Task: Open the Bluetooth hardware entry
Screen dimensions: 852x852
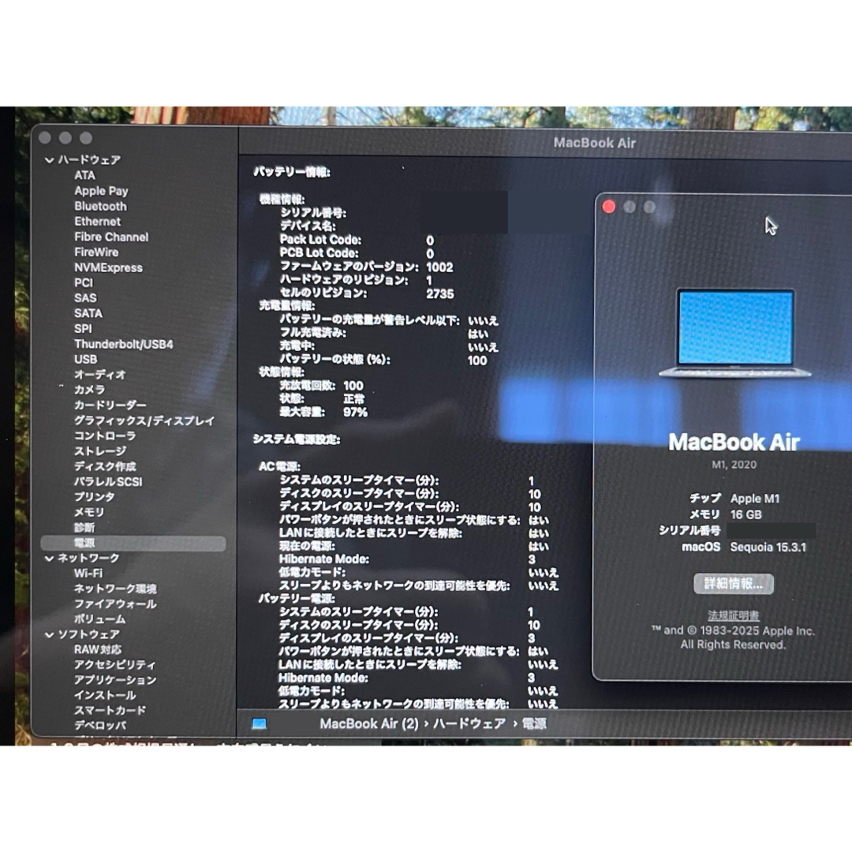Action: point(100,207)
